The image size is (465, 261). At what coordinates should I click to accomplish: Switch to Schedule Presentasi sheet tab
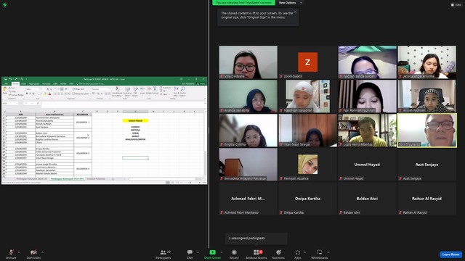click(96, 179)
